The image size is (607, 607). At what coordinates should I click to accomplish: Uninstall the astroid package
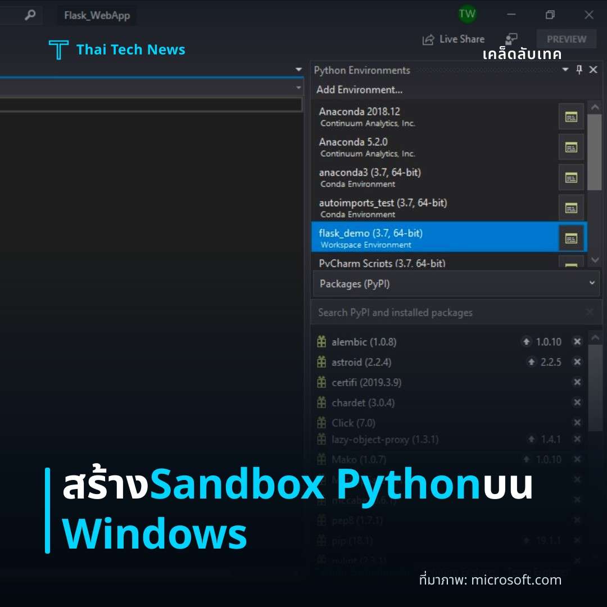tap(577, 361)
